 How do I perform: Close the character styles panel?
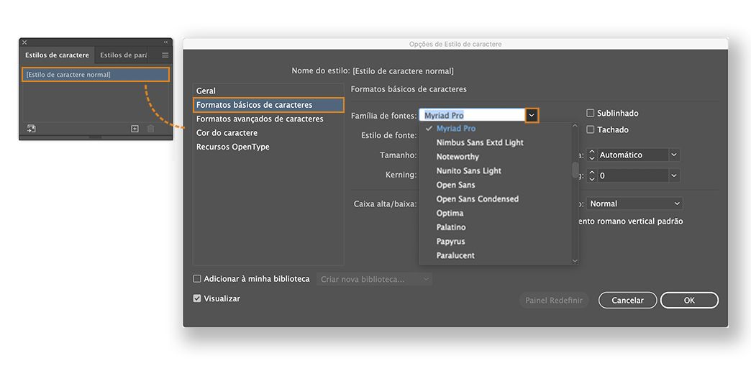(24, 42)
